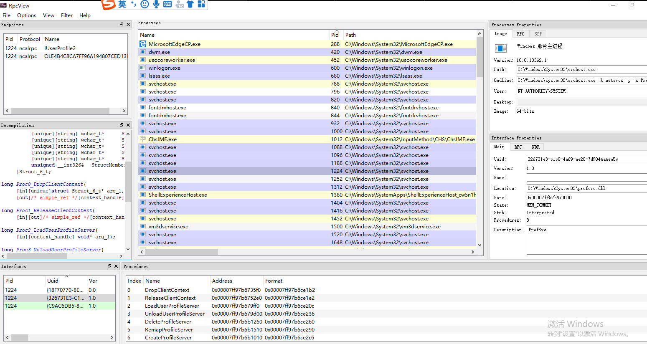Open IME skin shop via shirt icon
The height and width of the screenshot is (344, 647).
pos(190,4)
